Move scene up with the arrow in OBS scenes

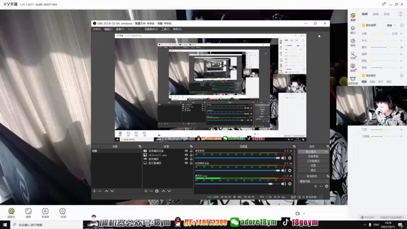click(x=106, y=191)
